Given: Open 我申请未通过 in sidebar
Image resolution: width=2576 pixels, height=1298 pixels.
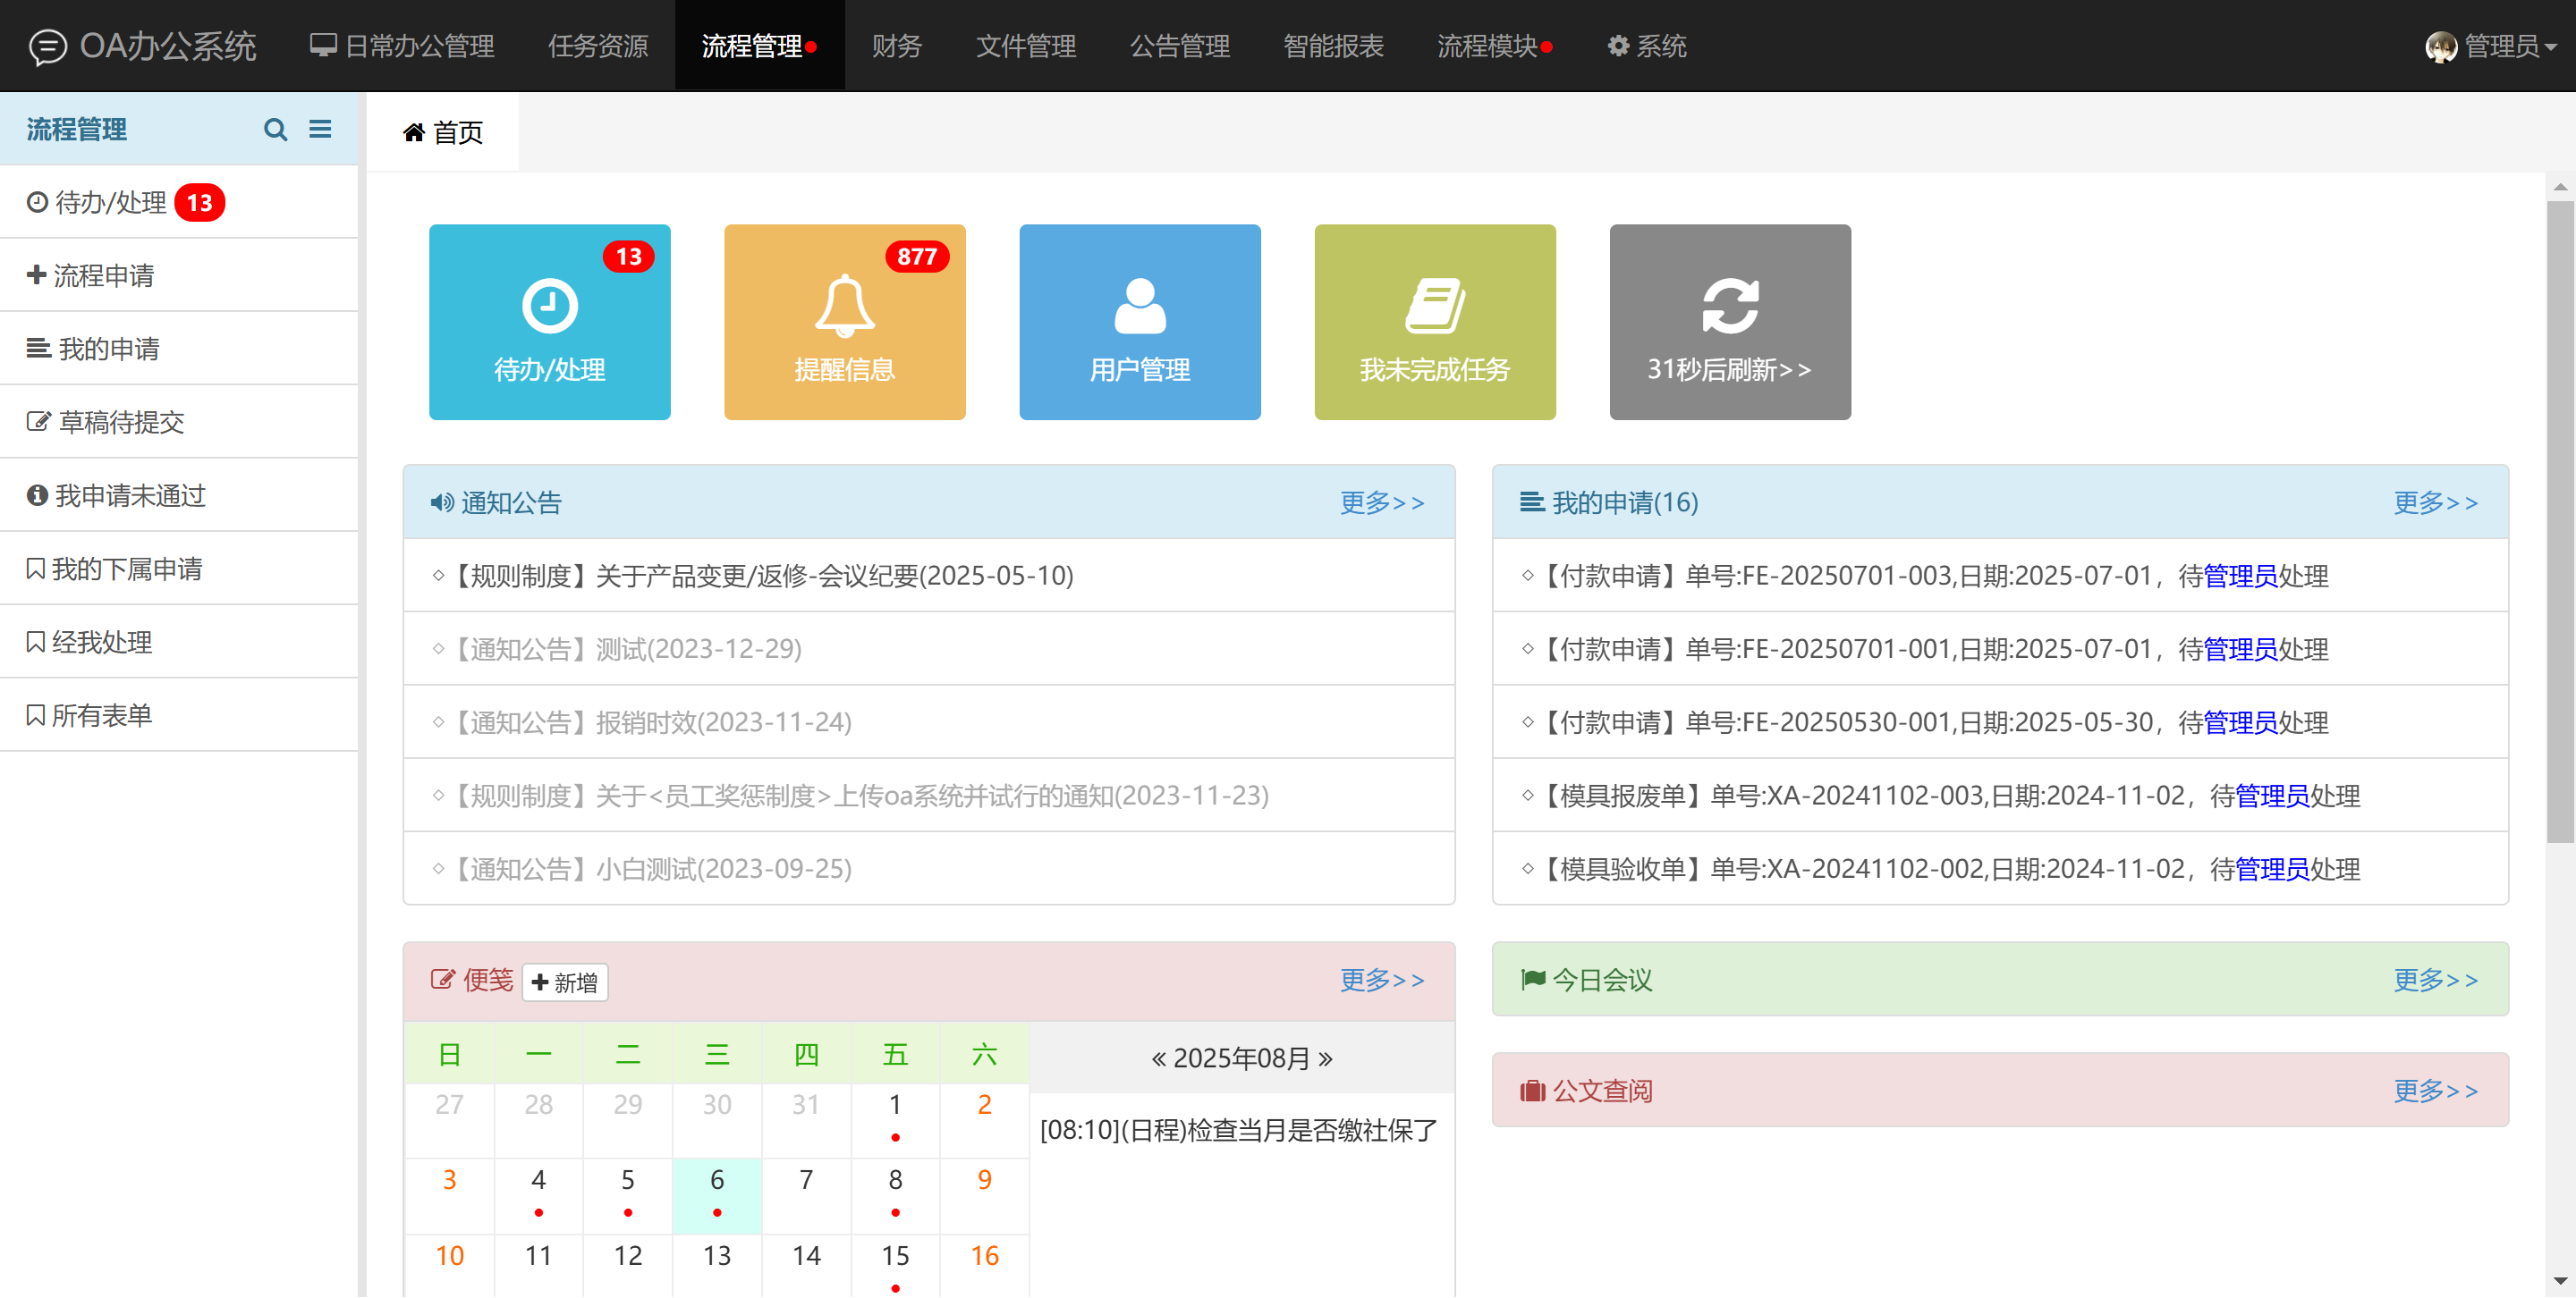Looking at the screenshot, I should pos(129,495).
